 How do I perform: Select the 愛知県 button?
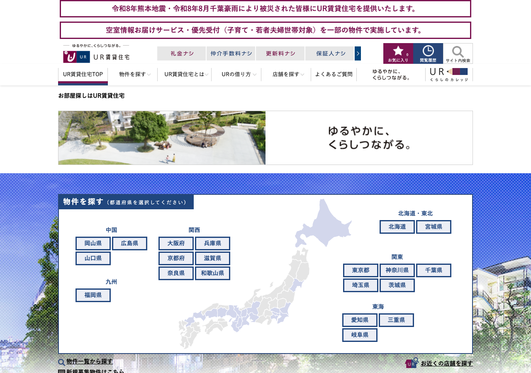[x=360, y=320]
